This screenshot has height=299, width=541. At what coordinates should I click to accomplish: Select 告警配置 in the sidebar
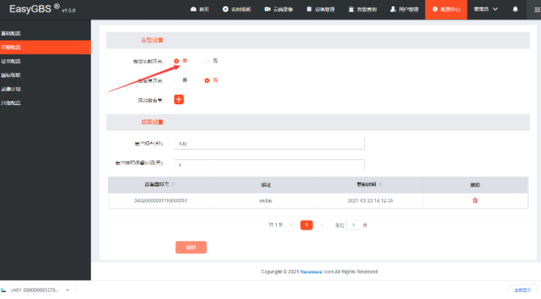click(45, 47)
